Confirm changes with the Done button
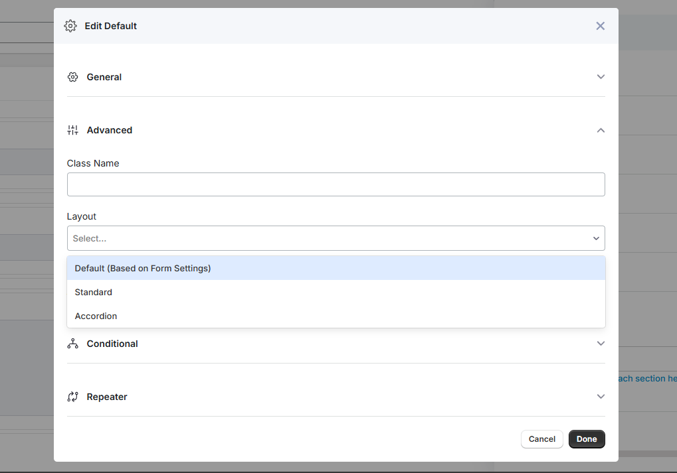The image size is (677, 473). point(586,439)
